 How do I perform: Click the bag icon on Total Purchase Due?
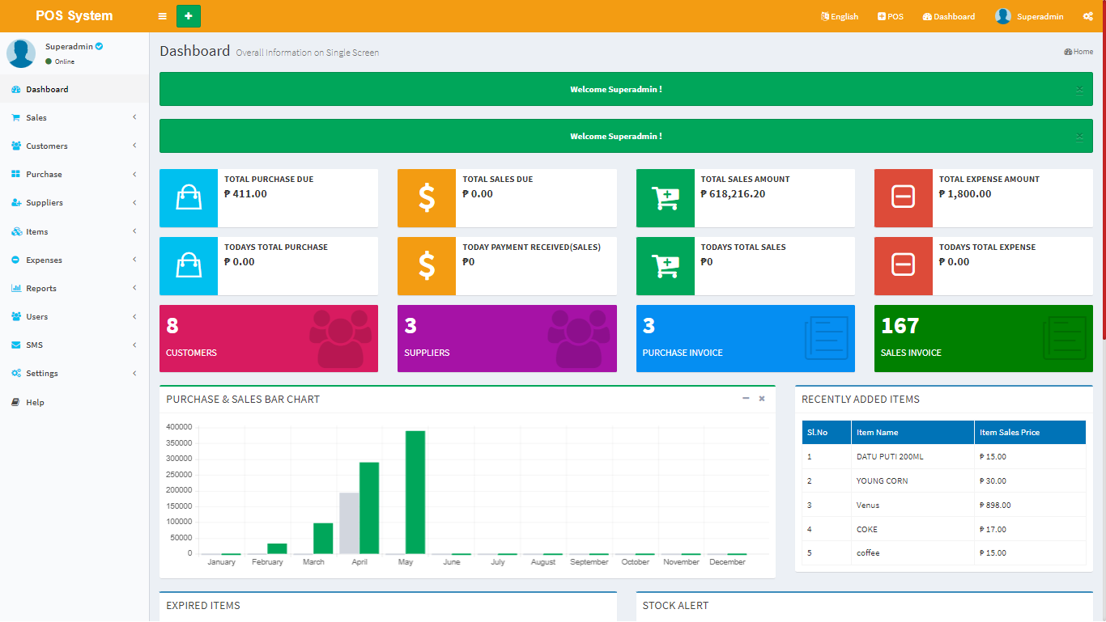189,198
